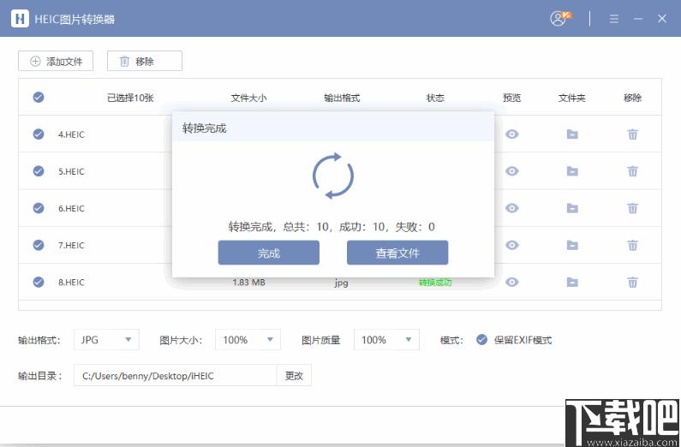Uncheck the 8.HEIC row checkbox

[x=39, y=282]
